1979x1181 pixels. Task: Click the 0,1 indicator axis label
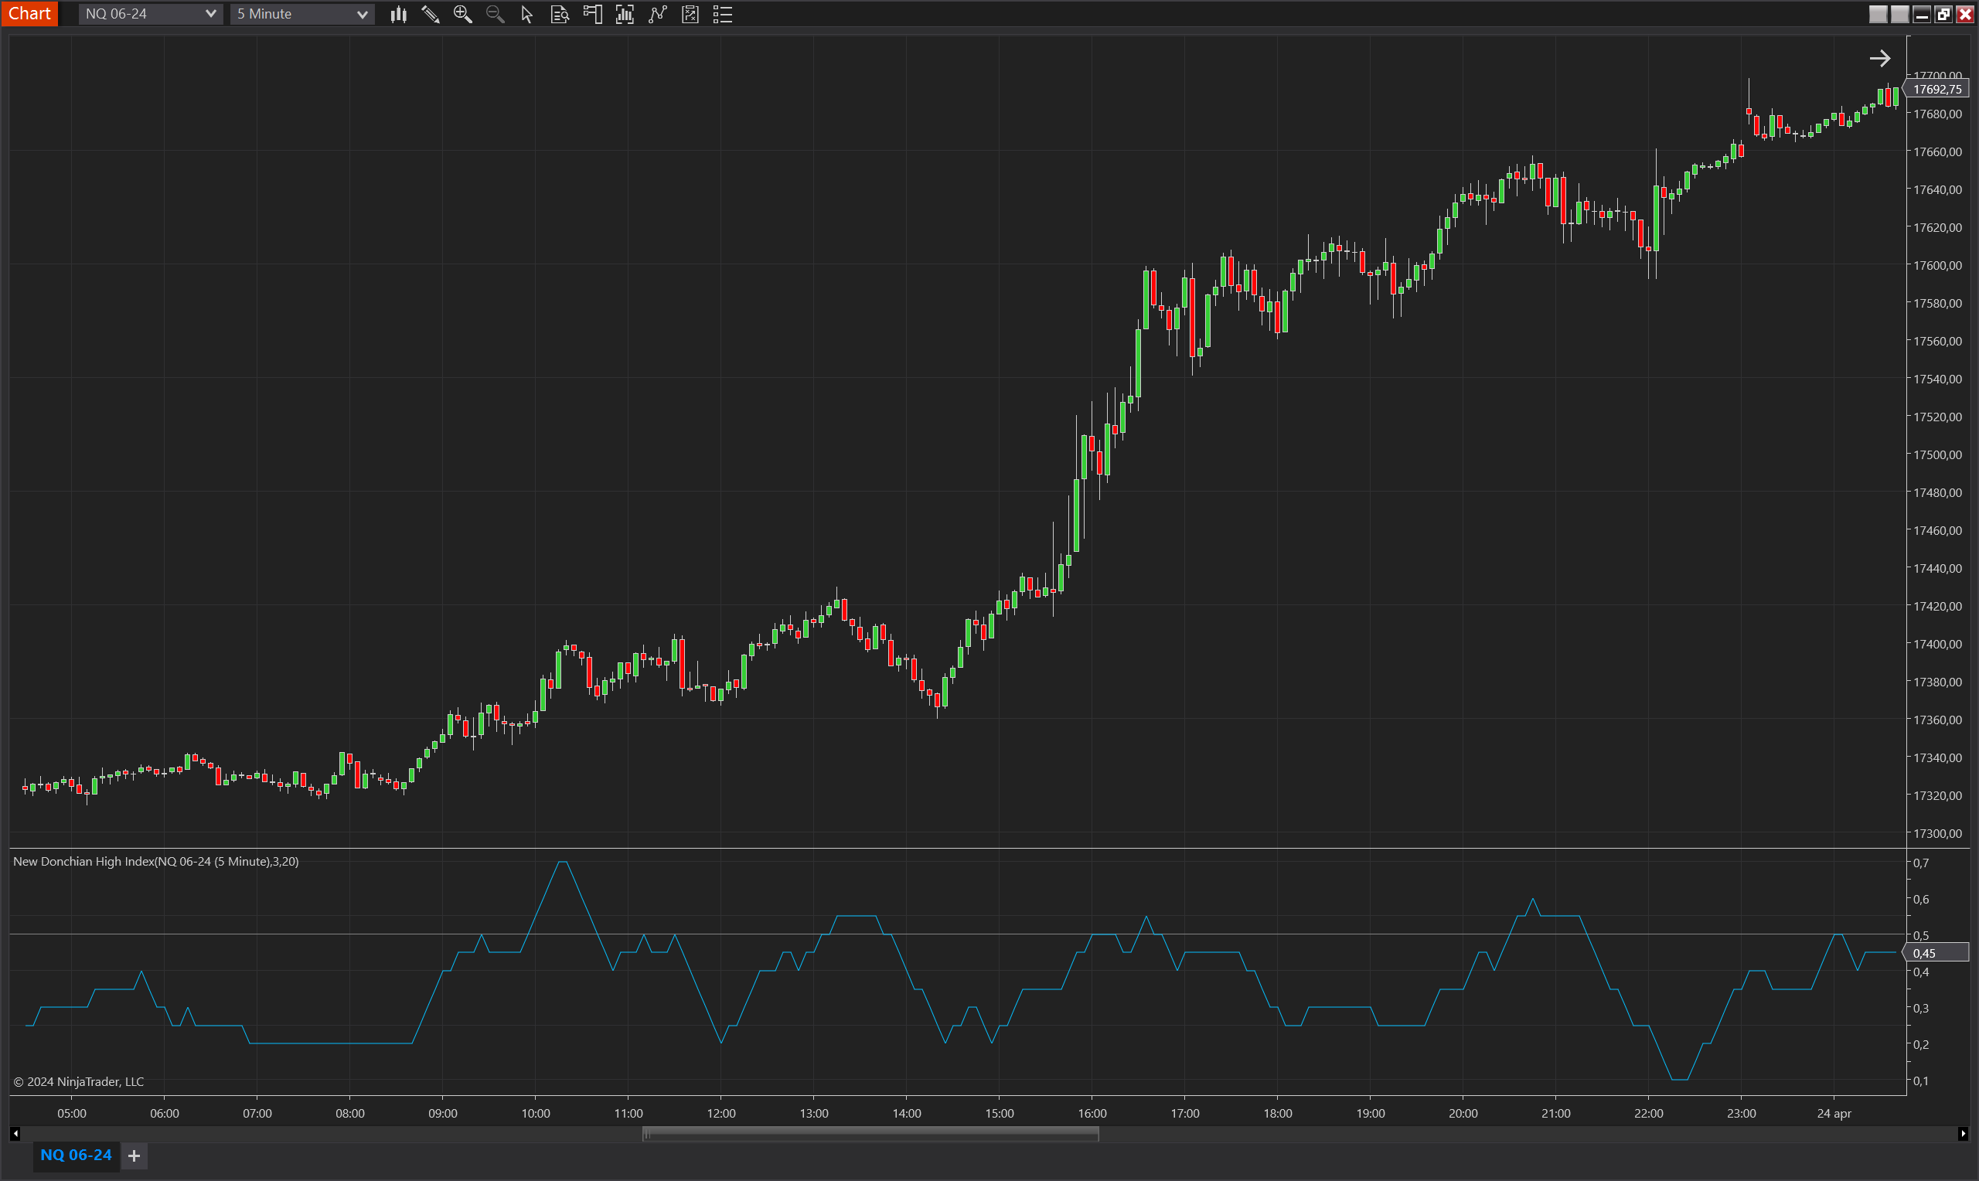tap(1920, 1081)
